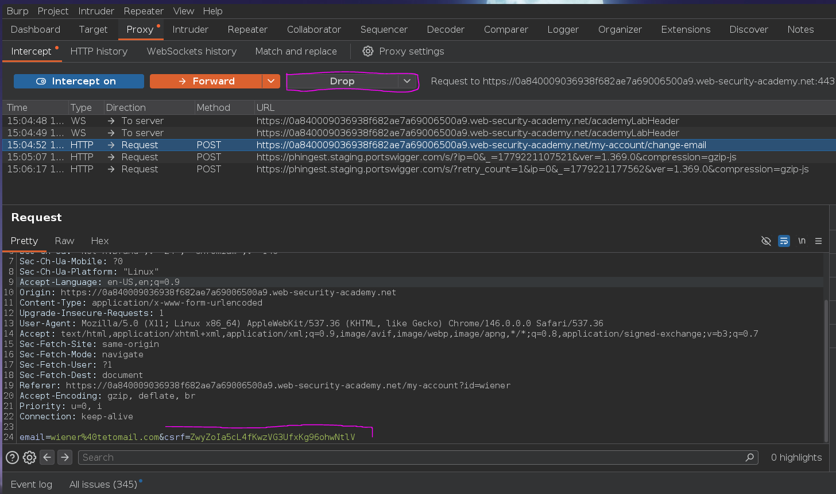Open the Project menu
Image resolution: width=836 pixels, height=494 pixels.
[x=53, y=11]
